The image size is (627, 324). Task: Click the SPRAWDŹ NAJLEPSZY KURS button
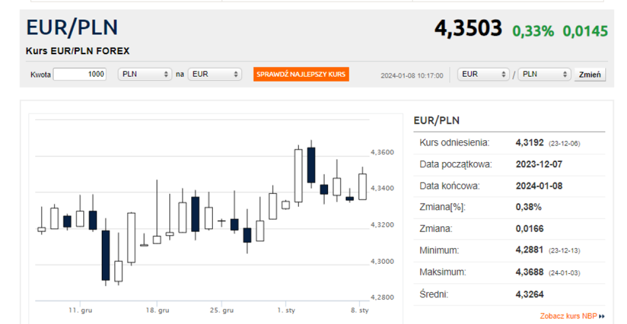(301, 75)
